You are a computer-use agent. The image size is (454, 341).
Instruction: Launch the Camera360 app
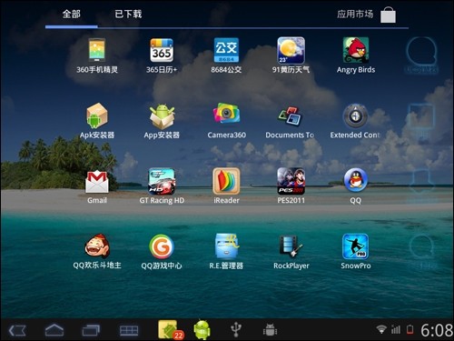pos(226,121)
